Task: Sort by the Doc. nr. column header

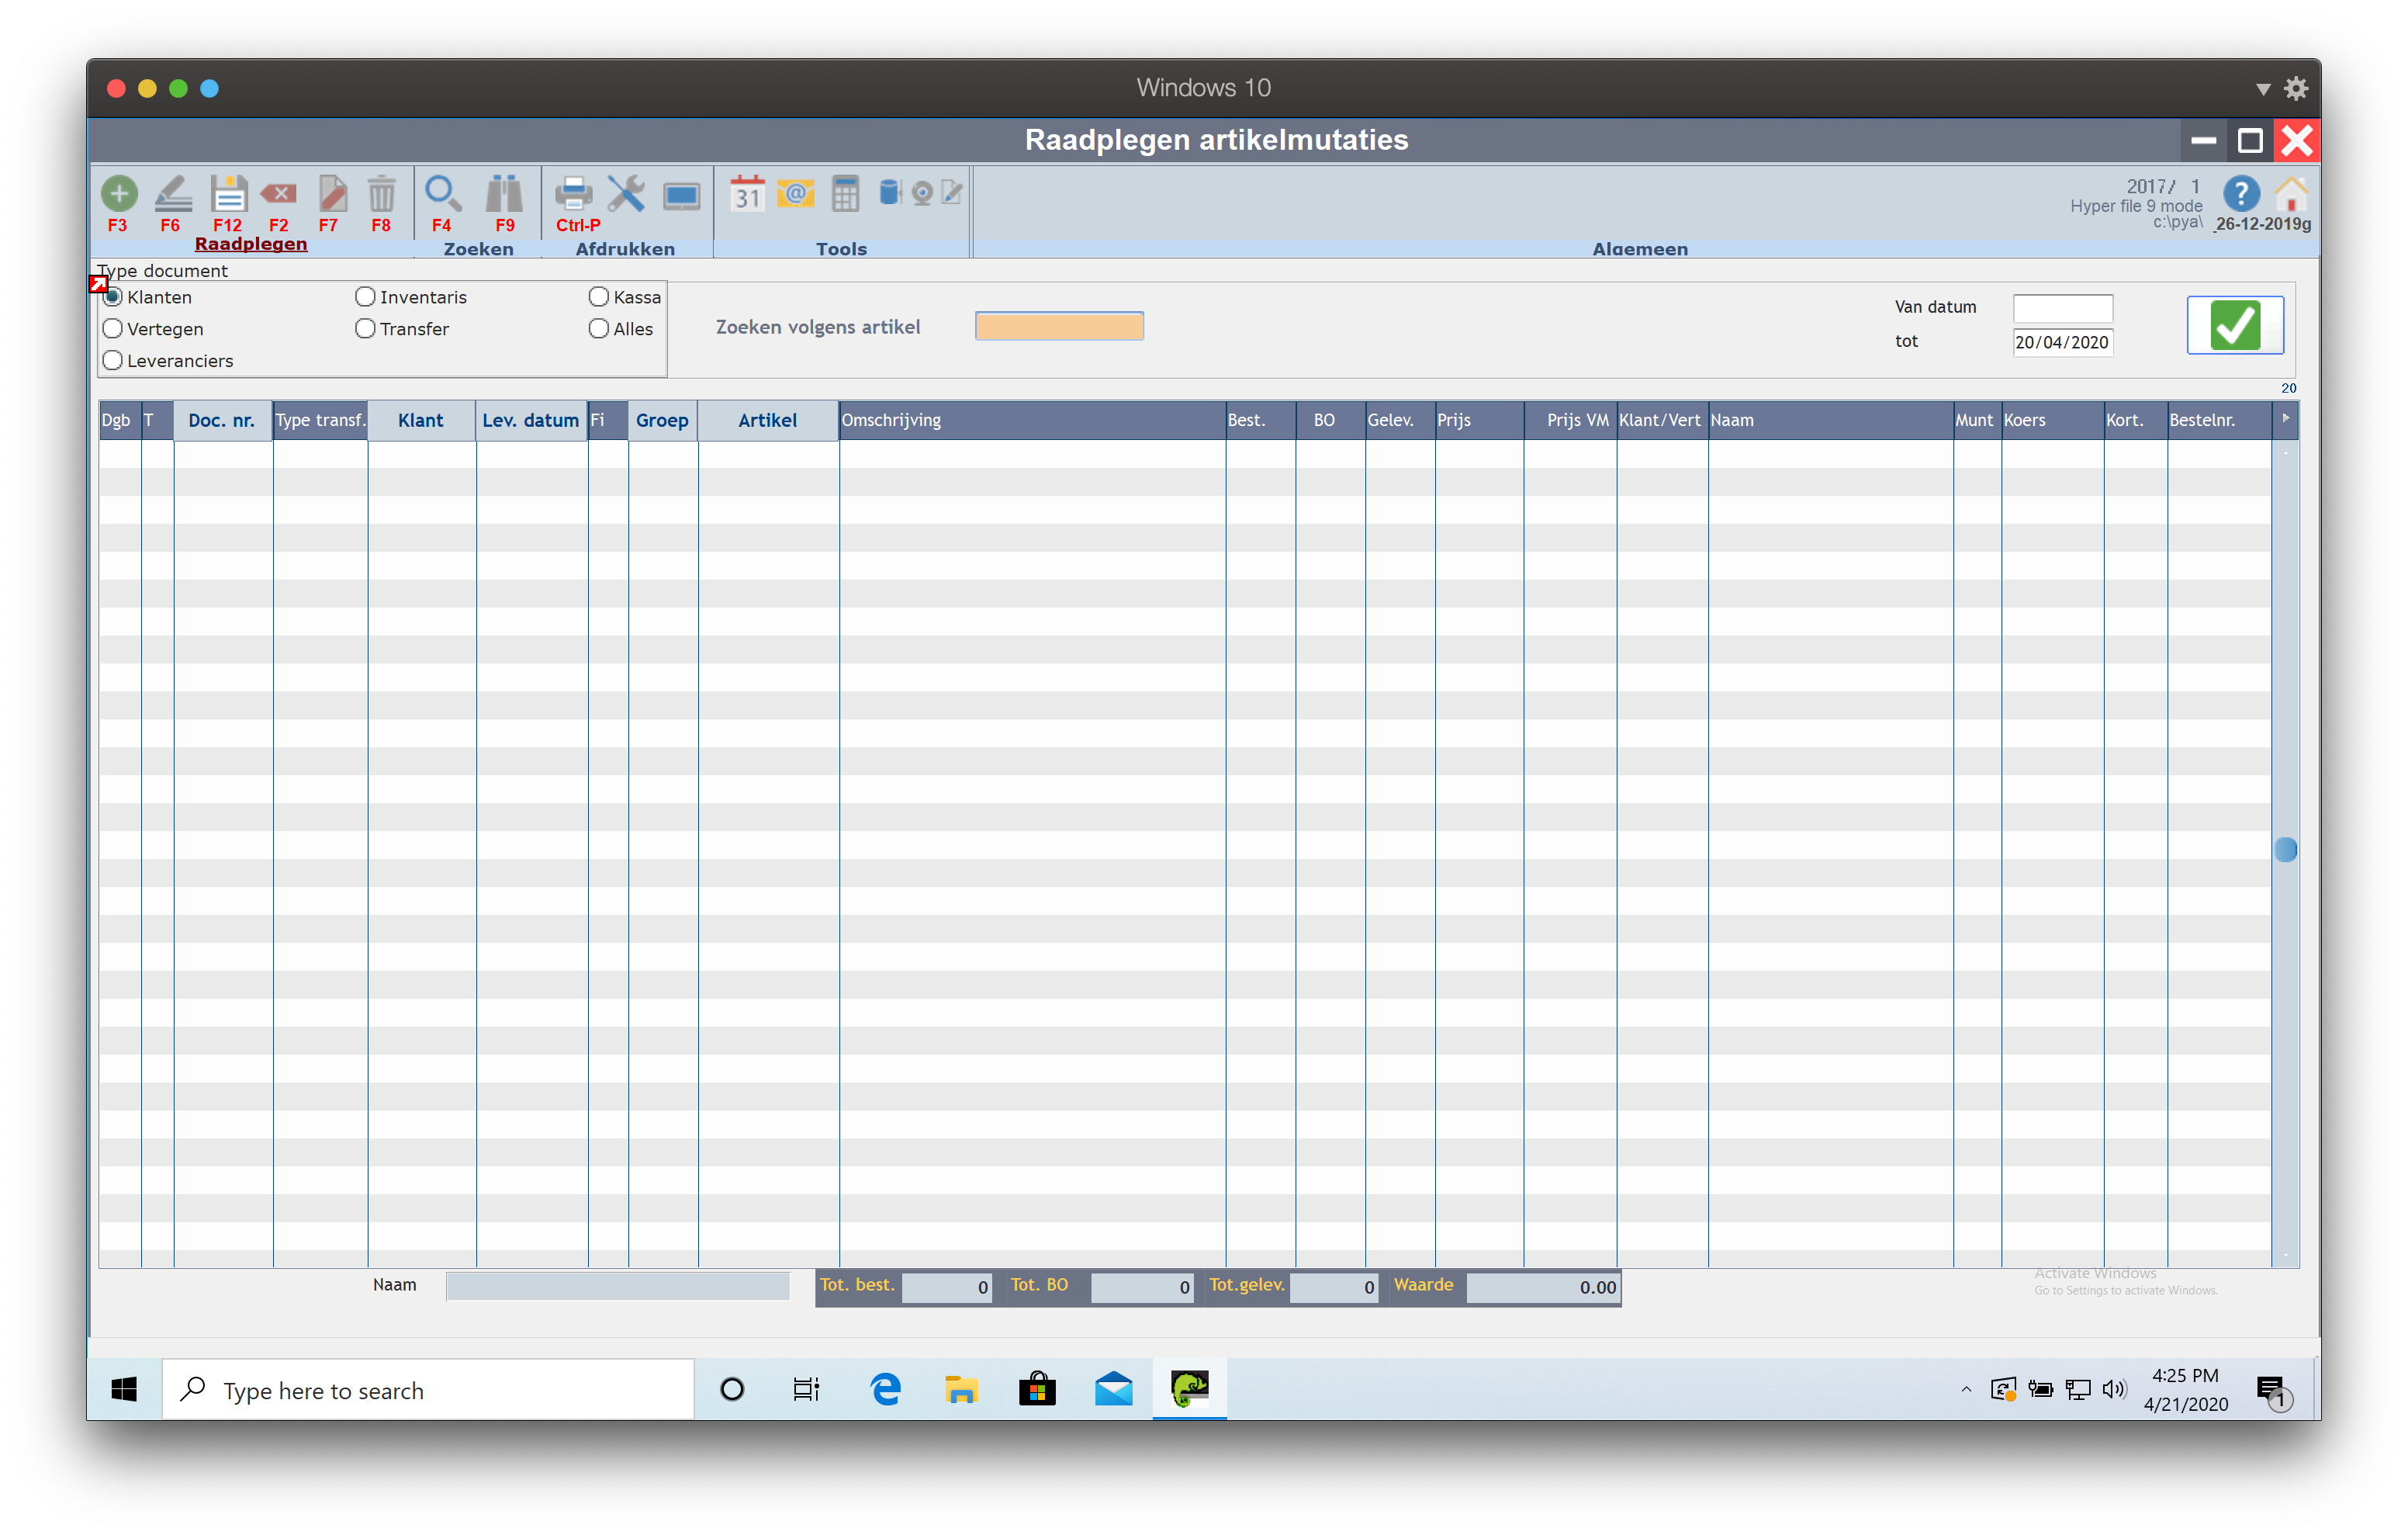Action: click(x=222, y=421)
